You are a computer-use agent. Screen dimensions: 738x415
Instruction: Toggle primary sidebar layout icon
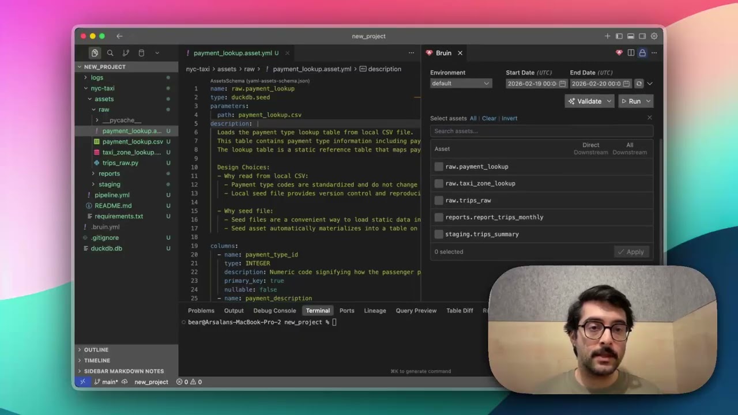[x=619, y=36]
